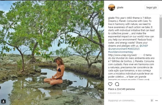Open the three-dots more options menu
This screenshot has width=162, height=105.
[156, 100]
